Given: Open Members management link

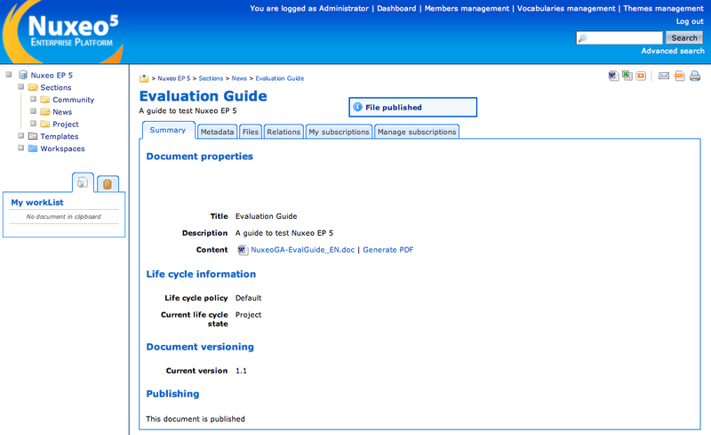Looking at the screenshot, I should [467, 9].
